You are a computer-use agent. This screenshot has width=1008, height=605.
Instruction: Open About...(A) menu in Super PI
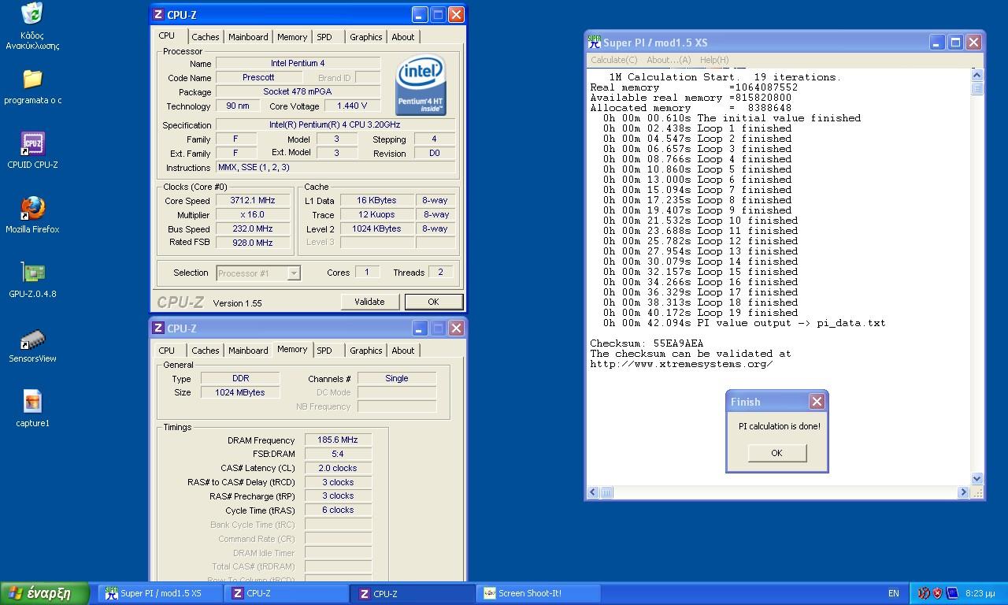[669, 60]
